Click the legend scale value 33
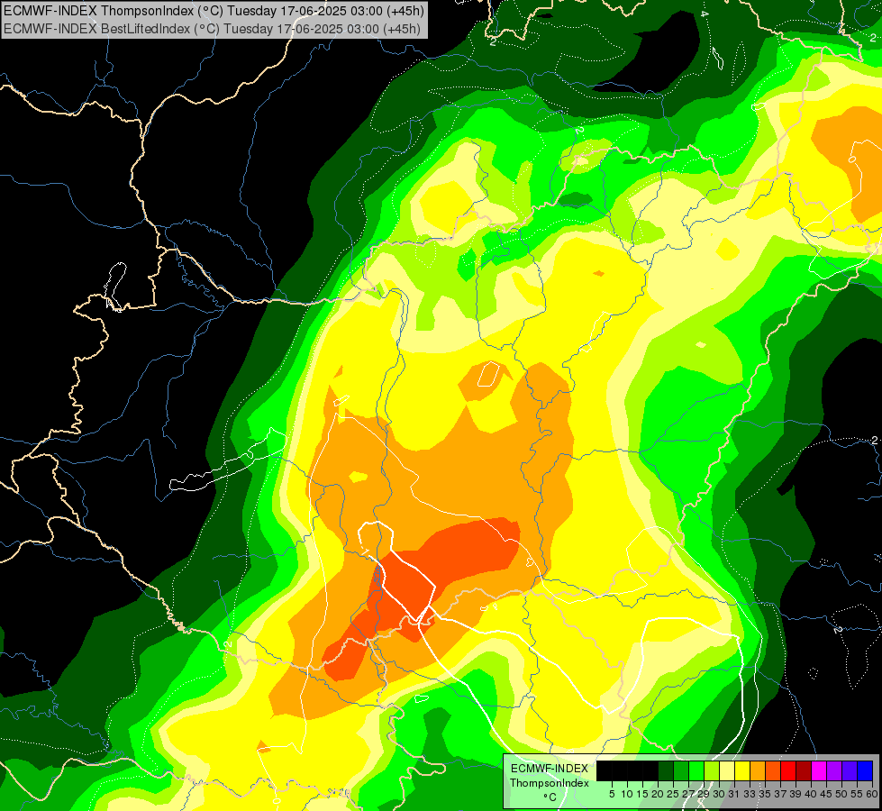882x811 pixels. (750, 794)
